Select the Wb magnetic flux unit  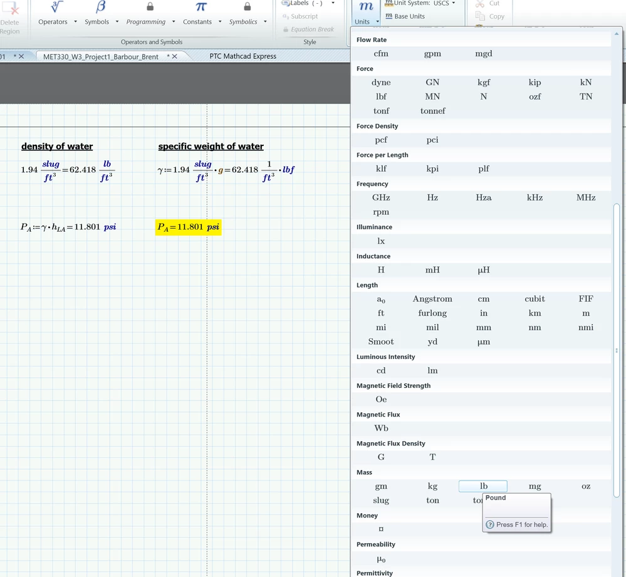[381, 428]
